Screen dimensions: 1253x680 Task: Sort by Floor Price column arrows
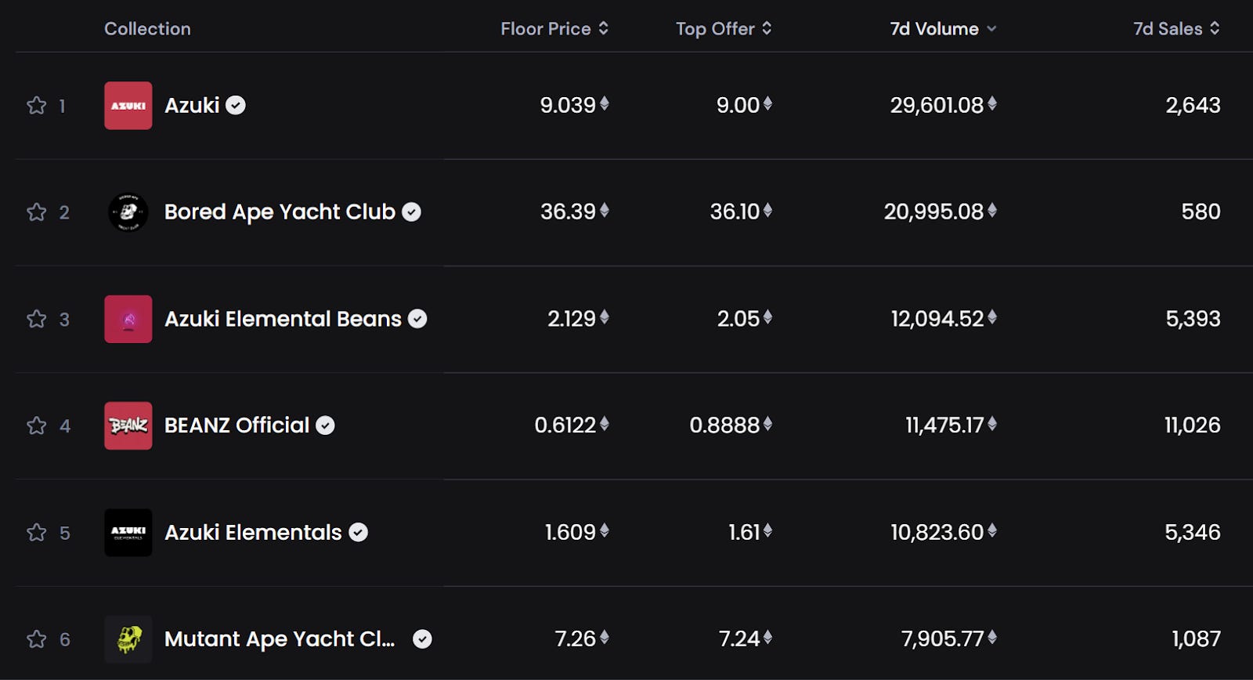pos(604,28)
